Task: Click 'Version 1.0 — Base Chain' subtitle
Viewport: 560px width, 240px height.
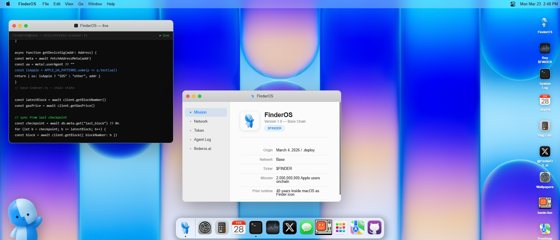Action: pos(285,121)
